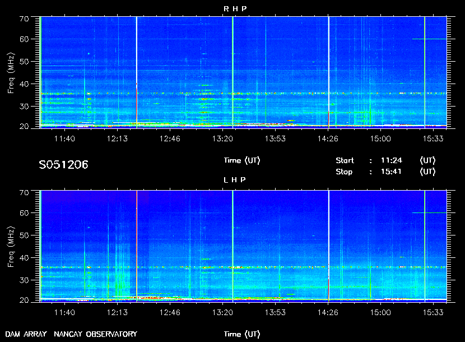Image resolution: width=465 pixels, height=342 pixels.
Task: Click the RHP plot 13:20 time tick
Action: 223,138
